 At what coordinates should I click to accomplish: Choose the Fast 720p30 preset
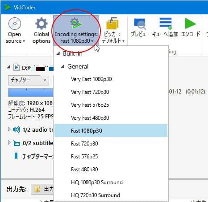pos(111,144)
